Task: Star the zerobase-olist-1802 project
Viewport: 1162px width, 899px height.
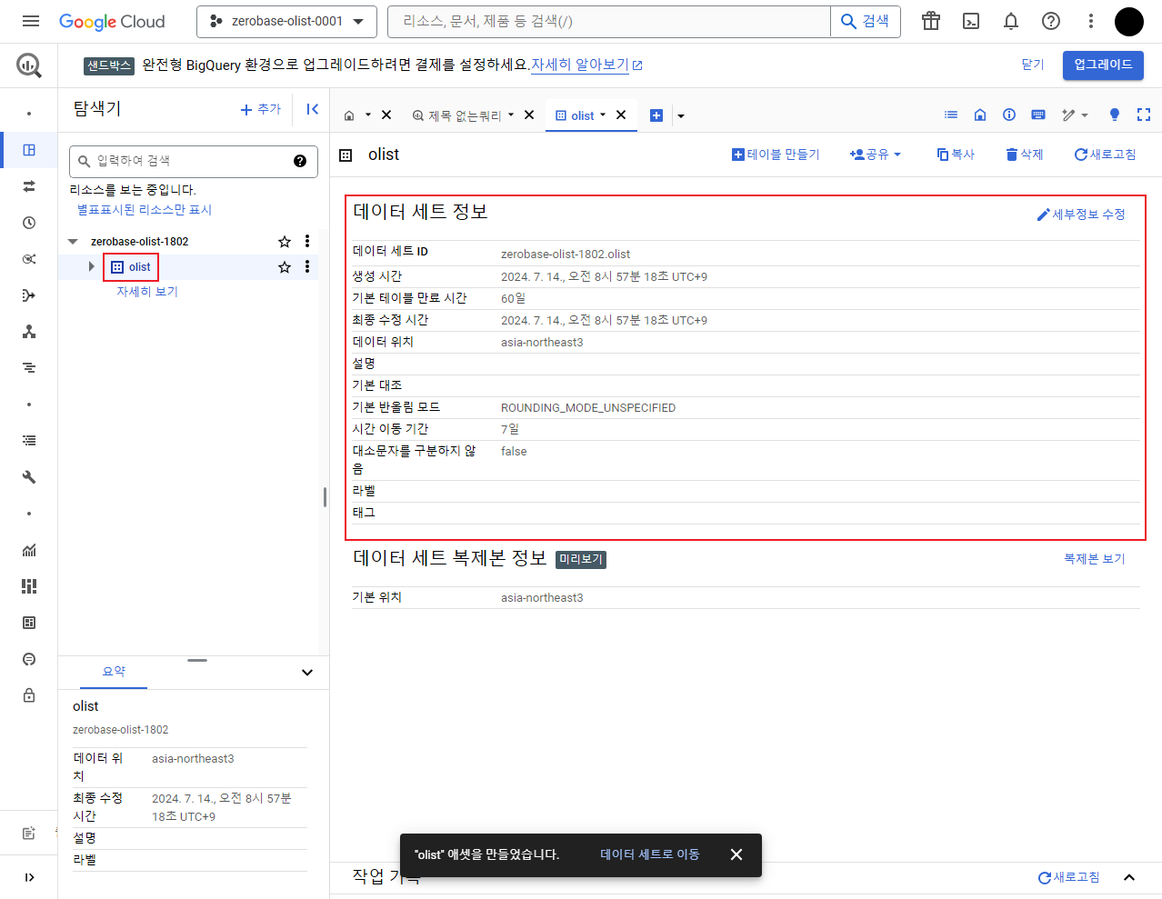Action: 285,242
